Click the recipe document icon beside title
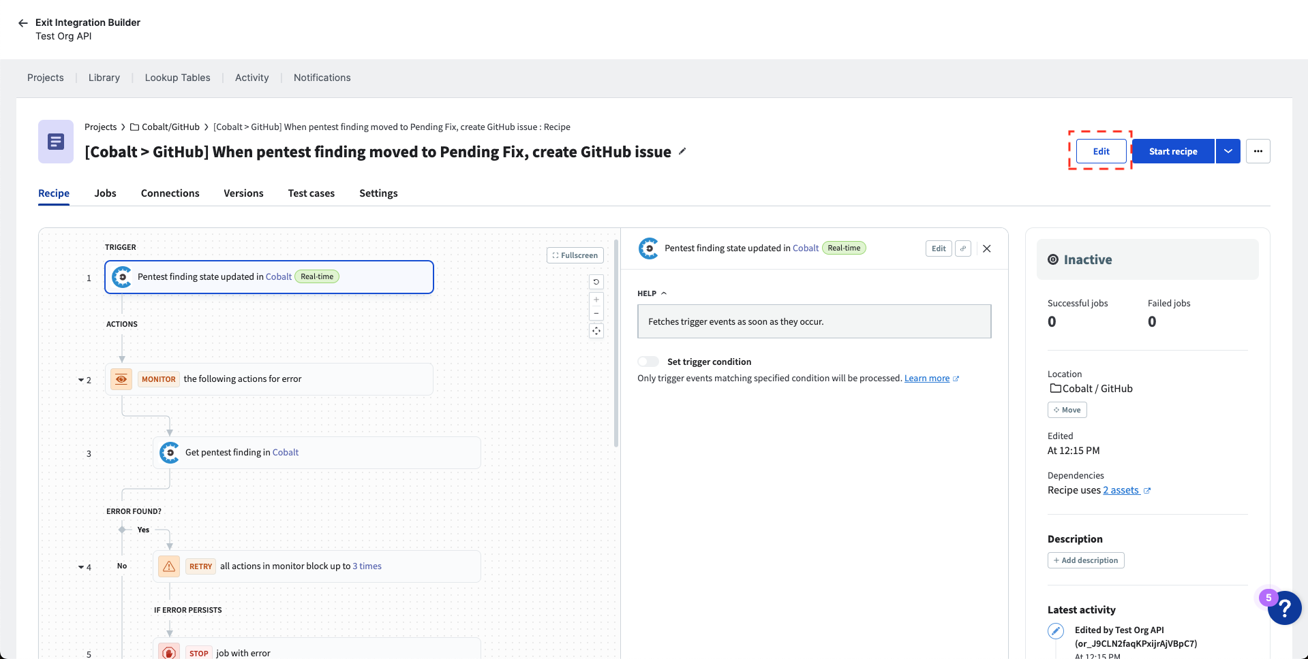The height and width of the screenshot is (659, 1308). (x=56, y=142)
